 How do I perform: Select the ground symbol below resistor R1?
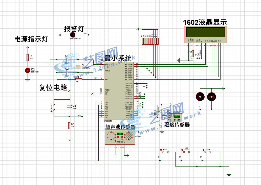click(69, 139)
